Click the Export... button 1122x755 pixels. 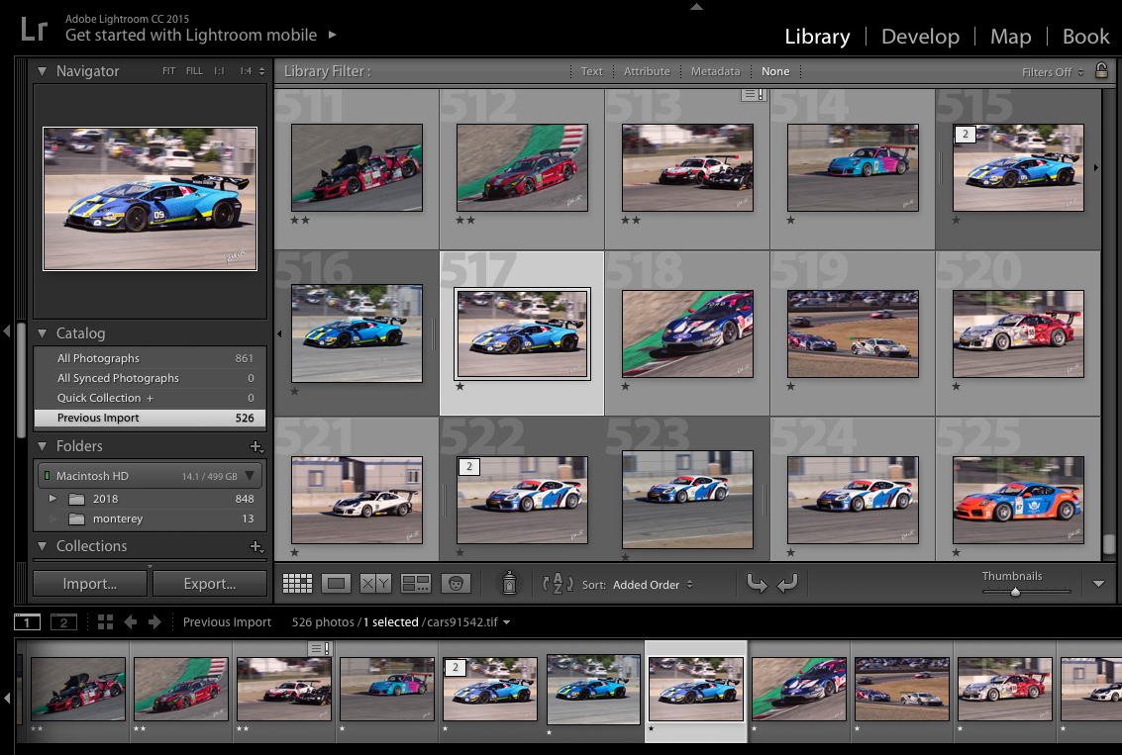point(210,584)
